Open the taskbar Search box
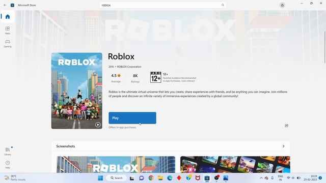 tap(117, 178)
